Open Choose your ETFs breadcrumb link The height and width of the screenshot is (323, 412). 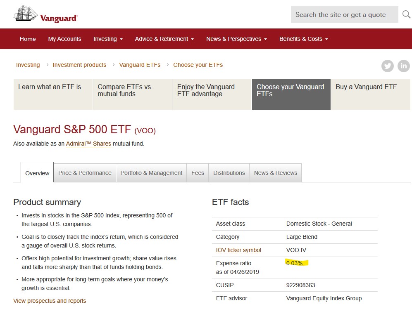tap(198, 65)
